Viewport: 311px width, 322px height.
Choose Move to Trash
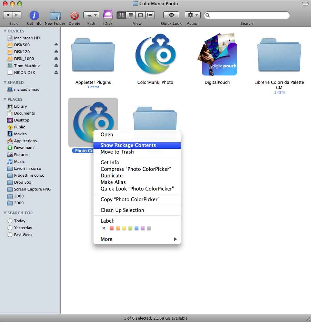coord(137,152)
